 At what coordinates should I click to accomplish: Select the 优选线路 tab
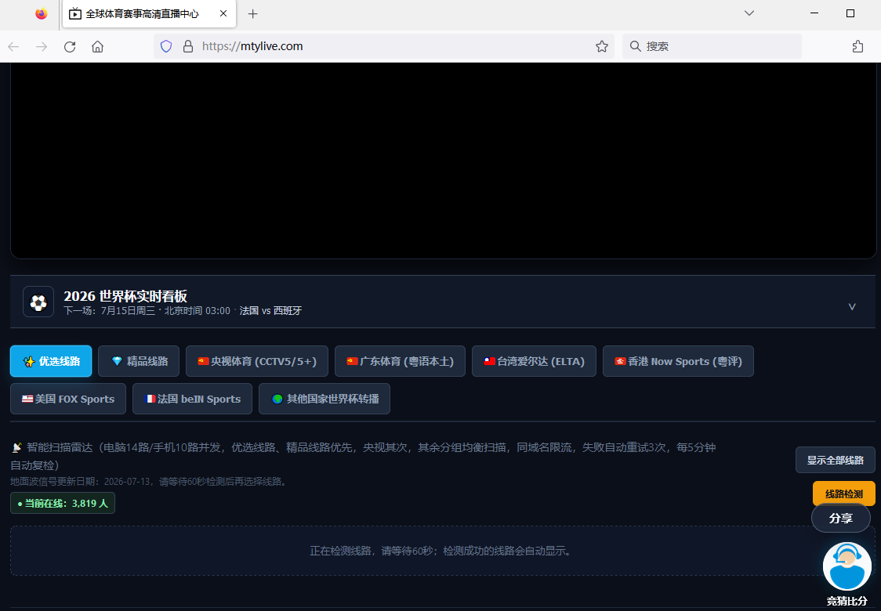51,361
